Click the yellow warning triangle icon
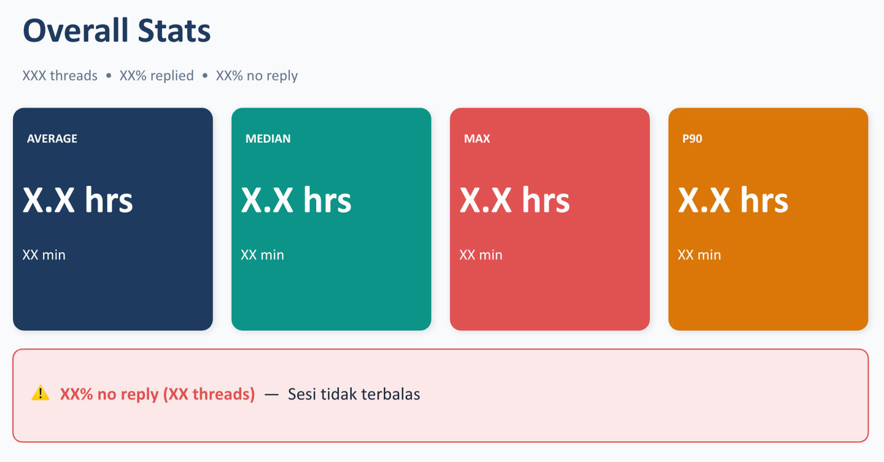Viewport: 884px width, 462px height. click(40, 393)
